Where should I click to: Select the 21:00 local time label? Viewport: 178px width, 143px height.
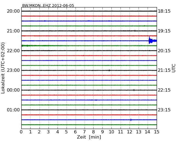click(13, 31)
